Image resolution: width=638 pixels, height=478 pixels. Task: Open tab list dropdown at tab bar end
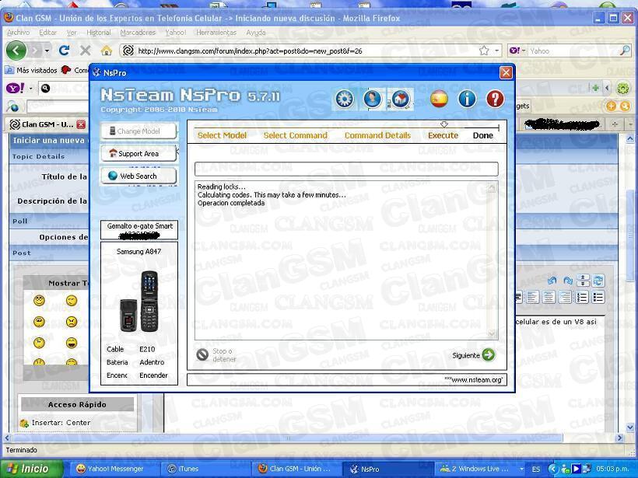631,124
